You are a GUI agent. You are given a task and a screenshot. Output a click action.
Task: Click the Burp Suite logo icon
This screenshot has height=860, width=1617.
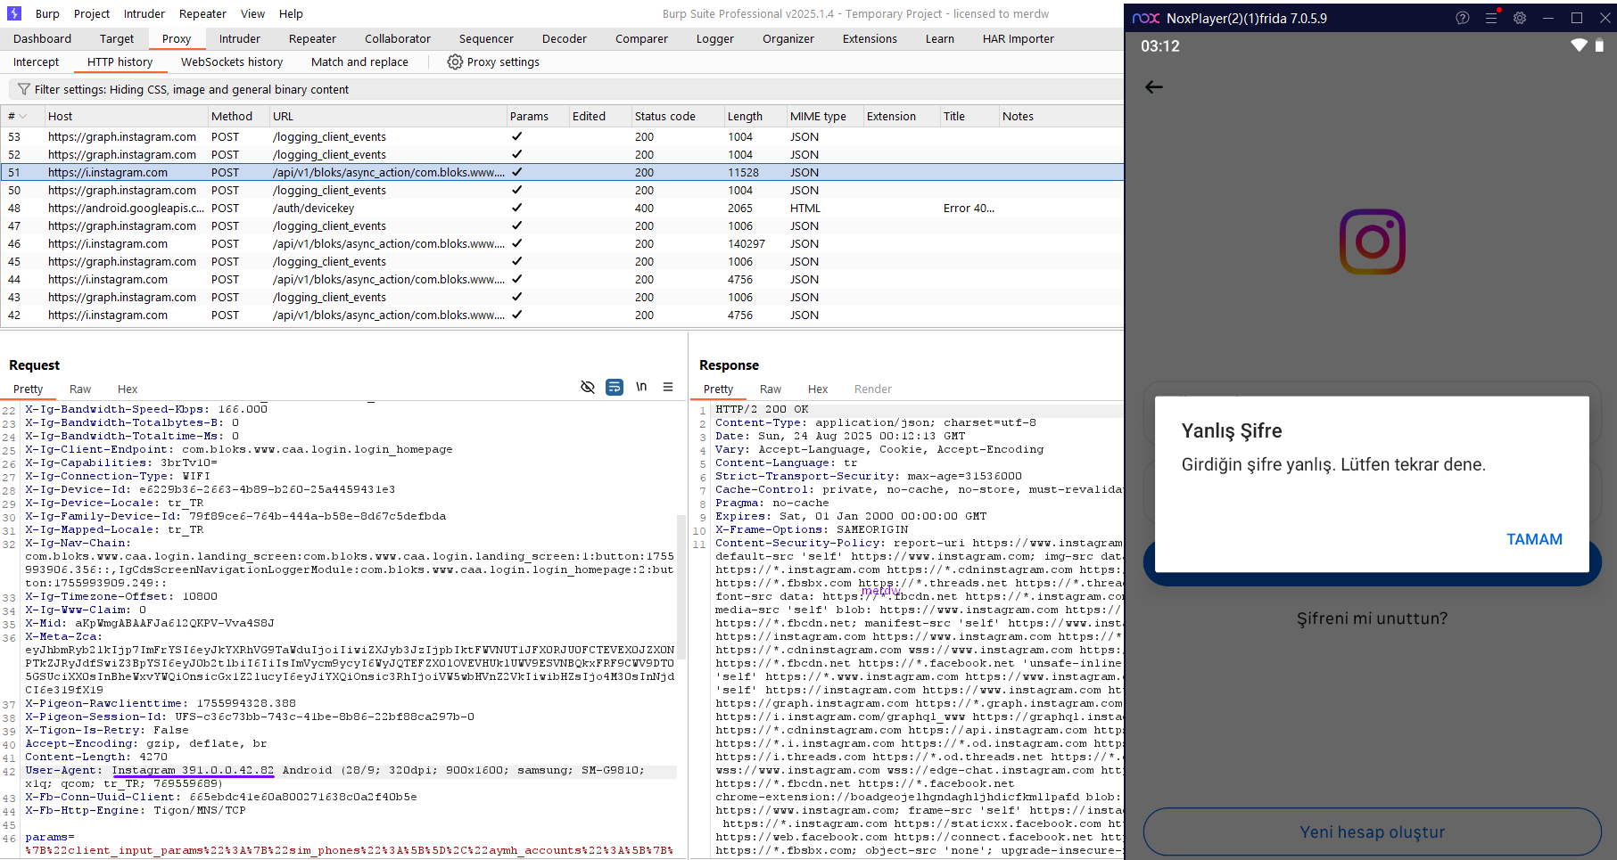(14, 13)
